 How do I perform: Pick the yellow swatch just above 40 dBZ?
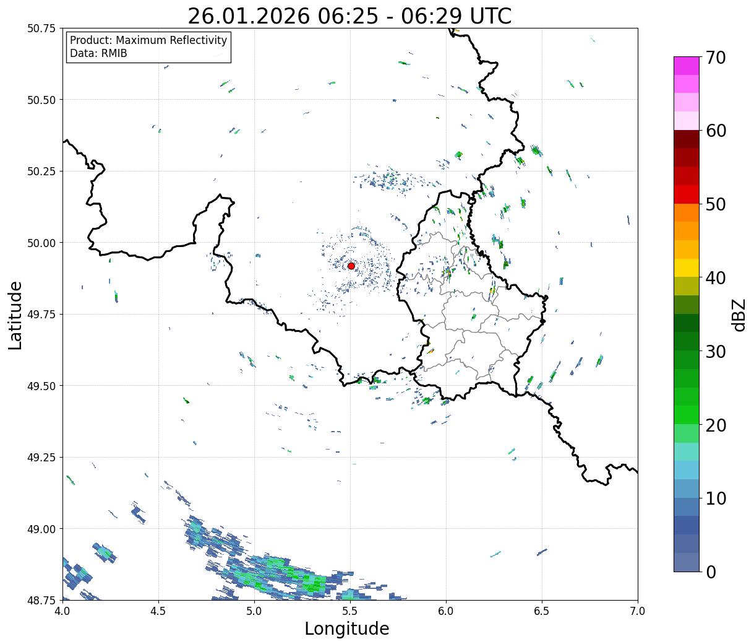coord(687,268)
